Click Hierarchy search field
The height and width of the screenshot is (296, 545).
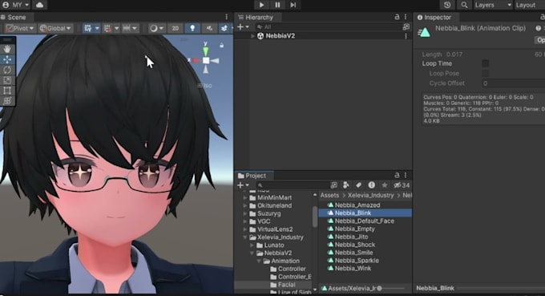click(329, 26)
